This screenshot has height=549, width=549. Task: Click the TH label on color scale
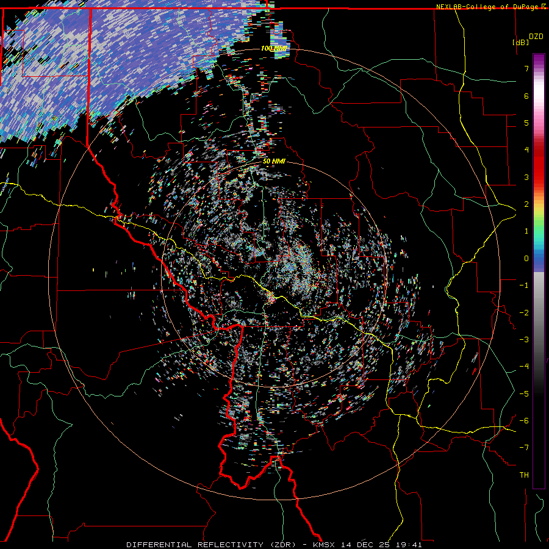[x=524, y=475]
